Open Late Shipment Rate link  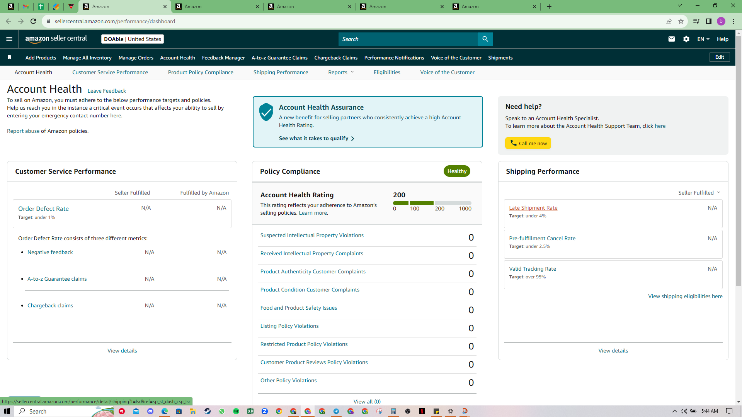(533, 208)
